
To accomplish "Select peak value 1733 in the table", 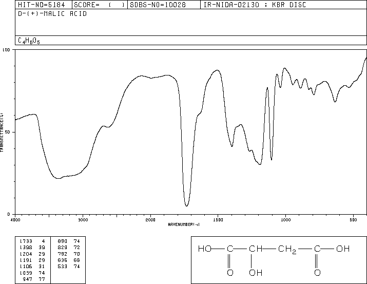I will (26, 241).
